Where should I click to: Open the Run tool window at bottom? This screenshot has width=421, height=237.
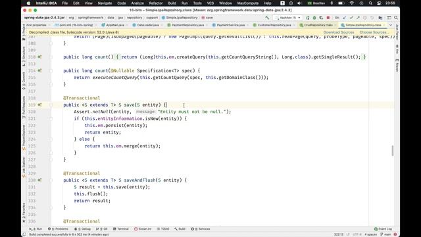coord(36,229)
